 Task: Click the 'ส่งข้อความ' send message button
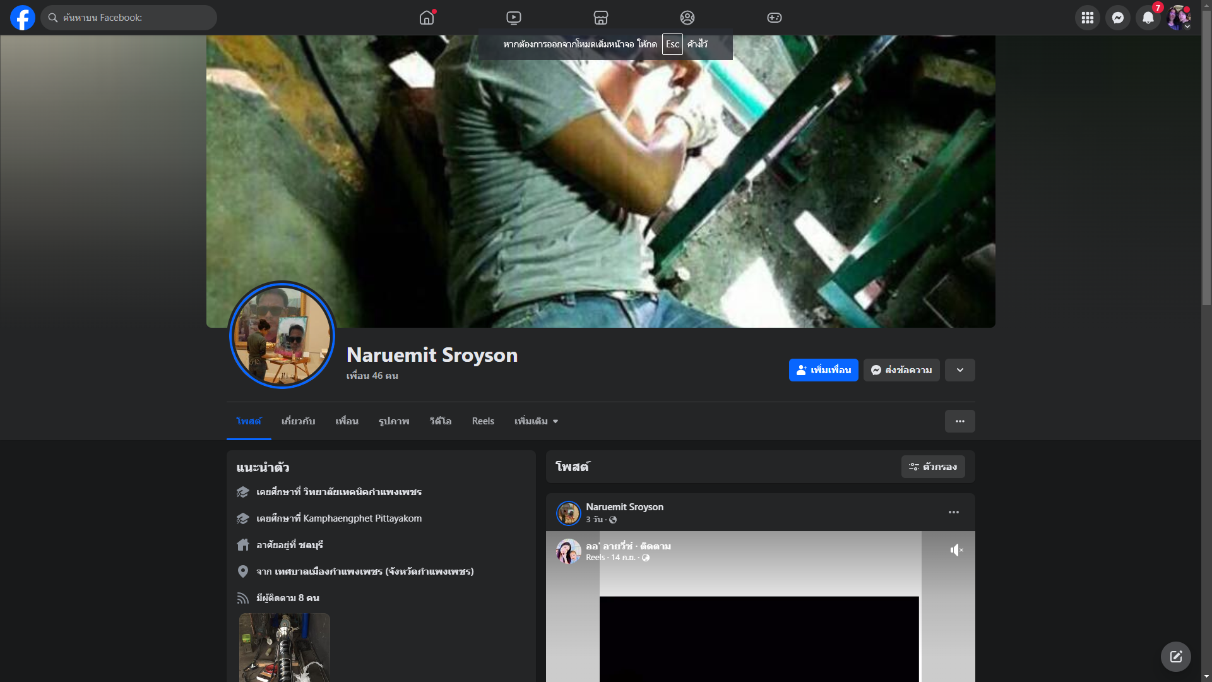(901, 370)
